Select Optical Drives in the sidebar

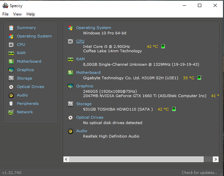click(x=30, y=87)
